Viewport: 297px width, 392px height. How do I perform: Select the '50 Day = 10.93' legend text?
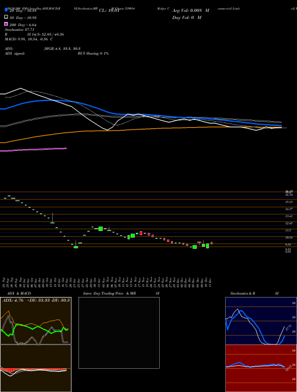coord(22,17)
